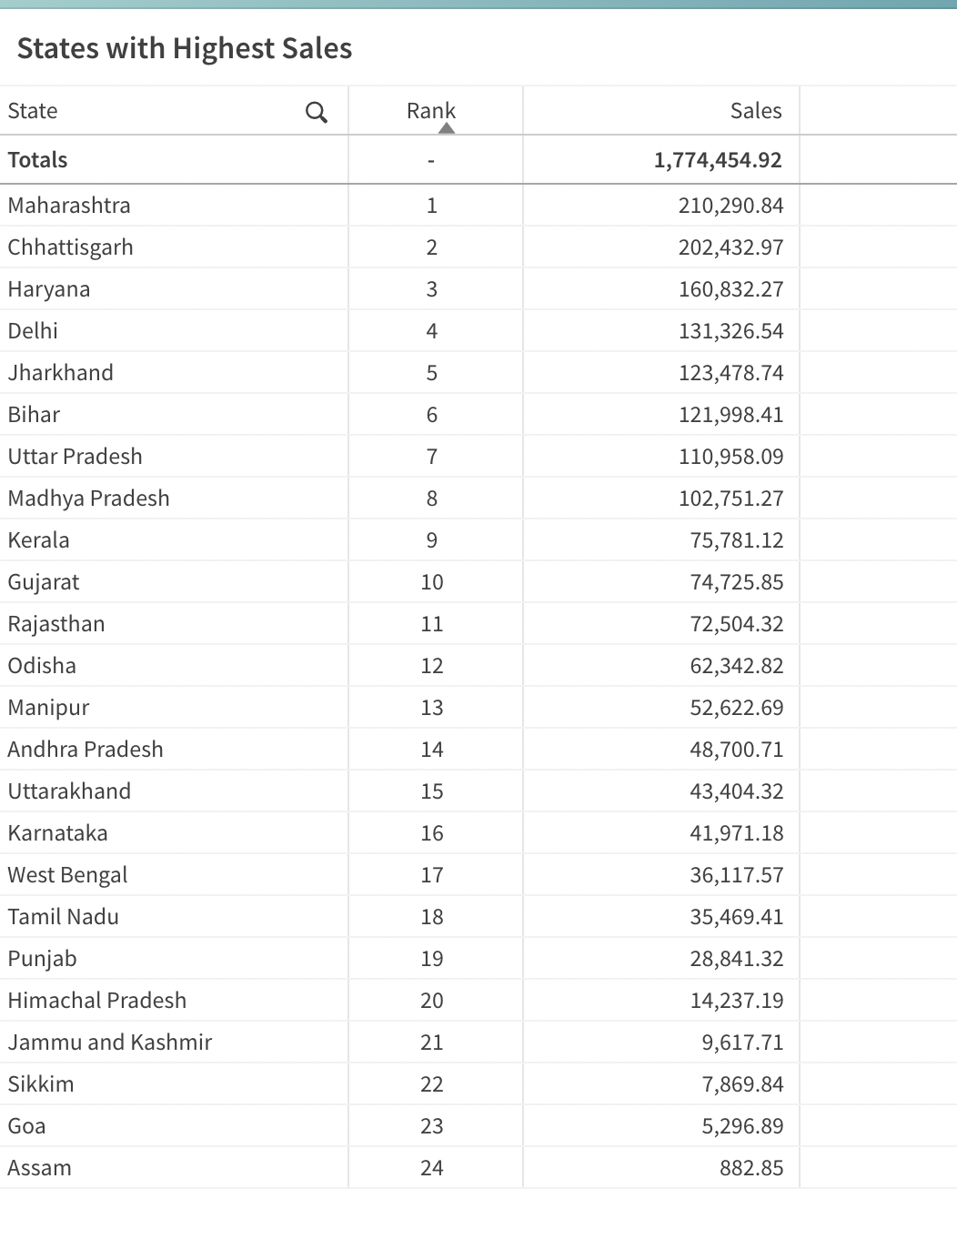Open the State column search
The height and width of the screenshot is (1239, 957).
[317, 112]
